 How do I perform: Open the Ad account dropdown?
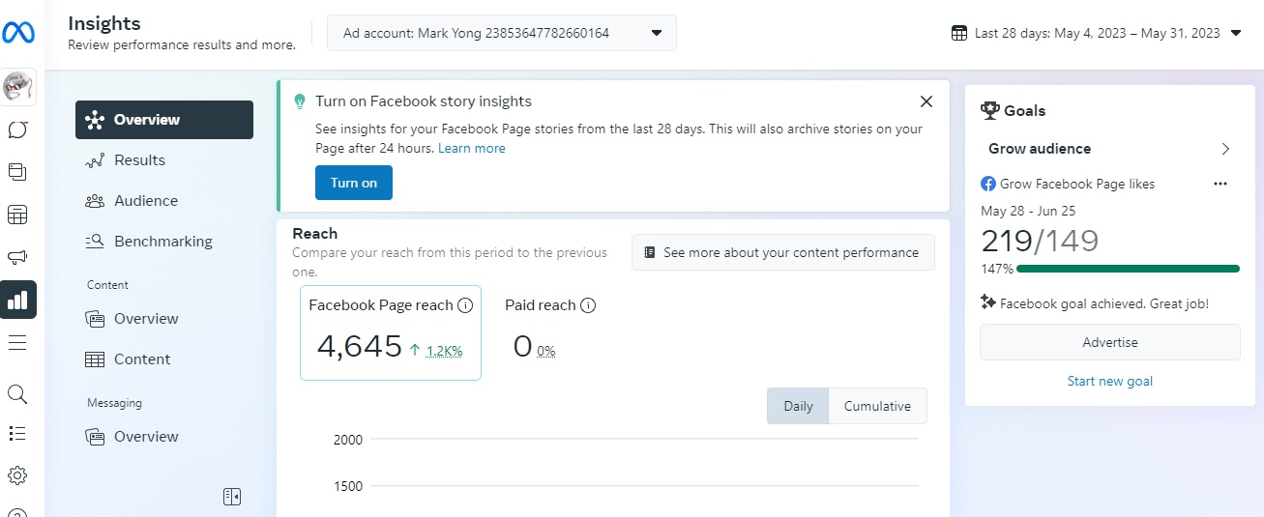point(502,33)
